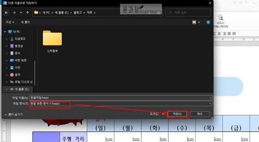This screenshot has width=259, height=142.
Task: Go forward using the forward arrow
Action: (x=14, y=13)
